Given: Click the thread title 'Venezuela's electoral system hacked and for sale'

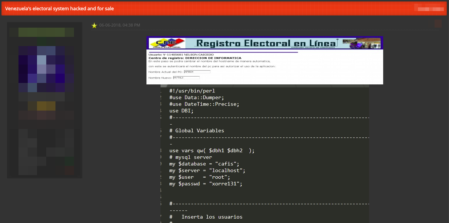Looking at the screenshot, I should click(60, 8).
